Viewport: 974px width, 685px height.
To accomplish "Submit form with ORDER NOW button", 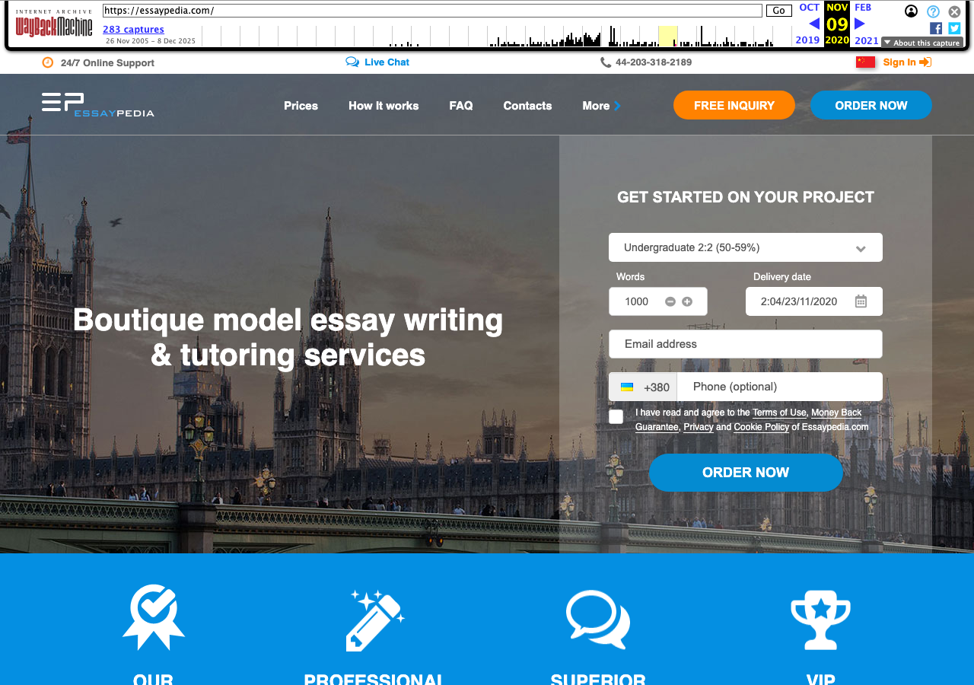I will coord(746,473).
